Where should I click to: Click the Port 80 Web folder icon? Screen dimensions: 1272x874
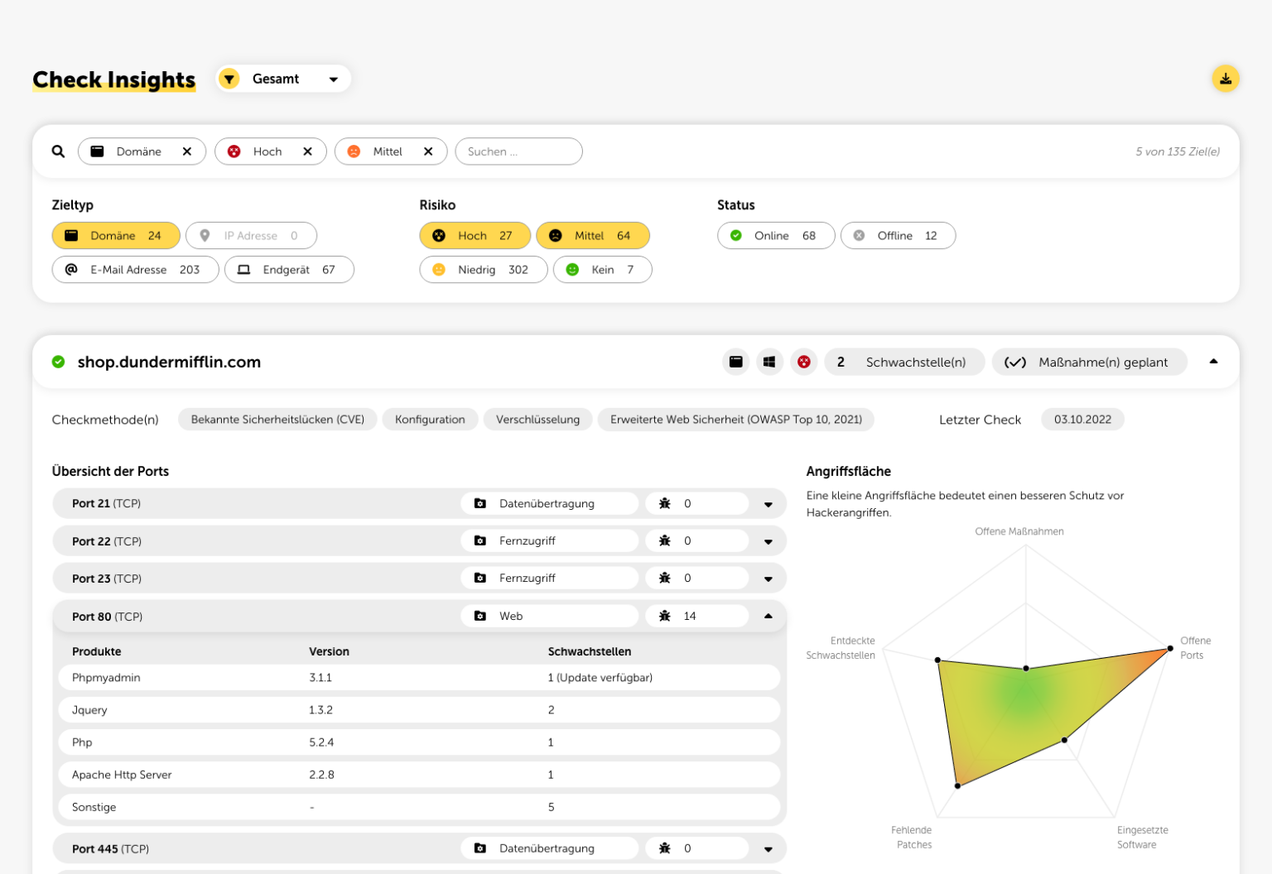(x=479, y=616)
